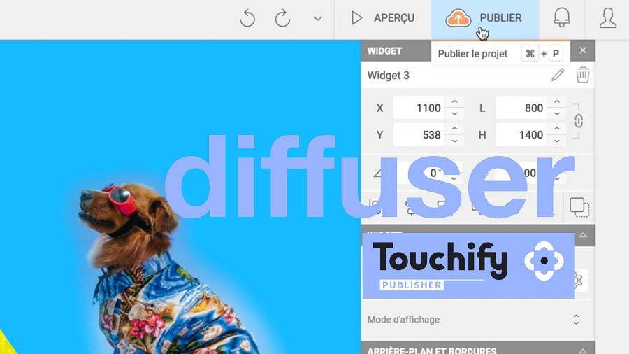Increase the L width with the up arrow
The image size is (629, 354).
(x=557, y=102)
